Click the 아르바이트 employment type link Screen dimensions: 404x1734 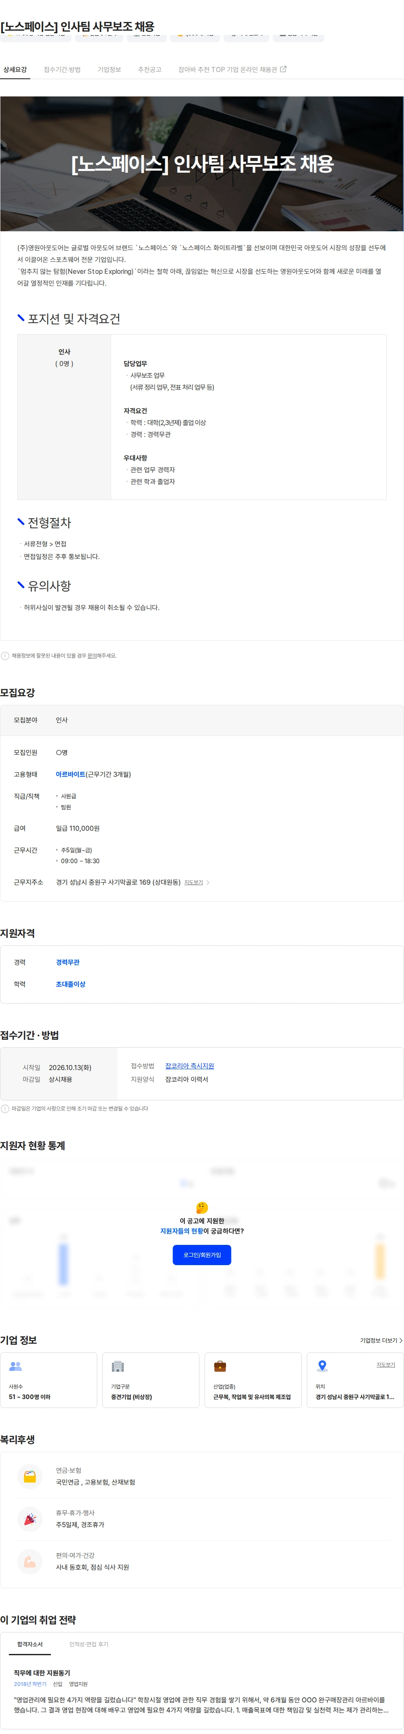click(71, 774)
